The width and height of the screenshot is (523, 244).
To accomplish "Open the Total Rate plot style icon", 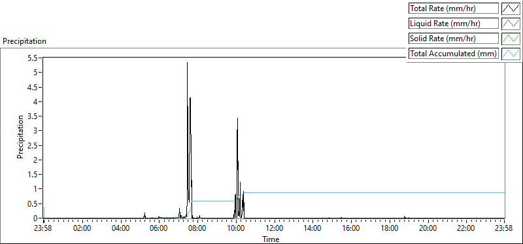I will pos(511,9).
